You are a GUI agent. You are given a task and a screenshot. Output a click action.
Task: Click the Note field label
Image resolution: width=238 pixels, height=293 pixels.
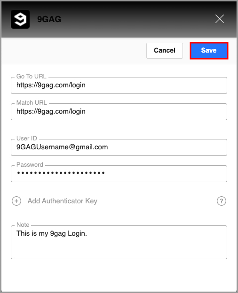[23, 224]
